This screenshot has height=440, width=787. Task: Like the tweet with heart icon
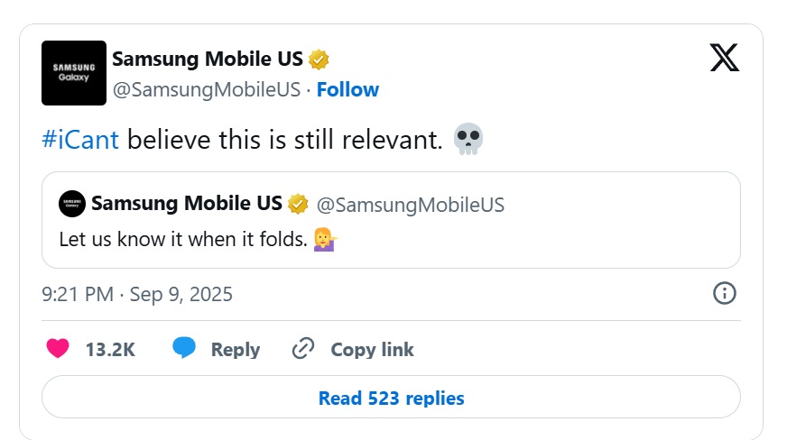[x=58, y=348]
